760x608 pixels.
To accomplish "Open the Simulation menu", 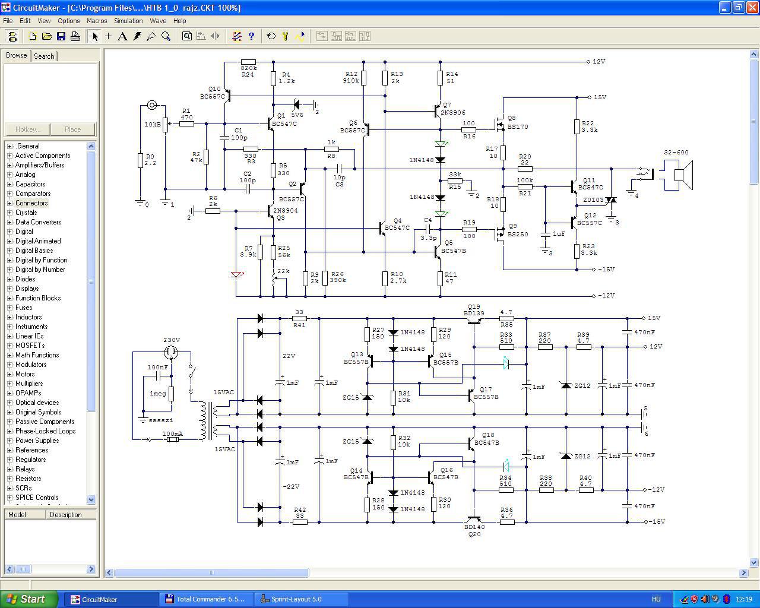I will coord(128,21).
